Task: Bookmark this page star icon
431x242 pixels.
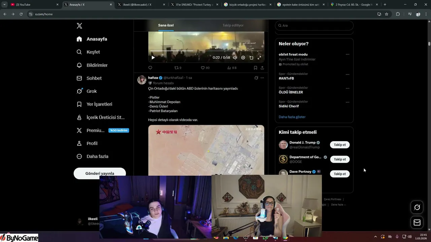Action: (387, 14)
